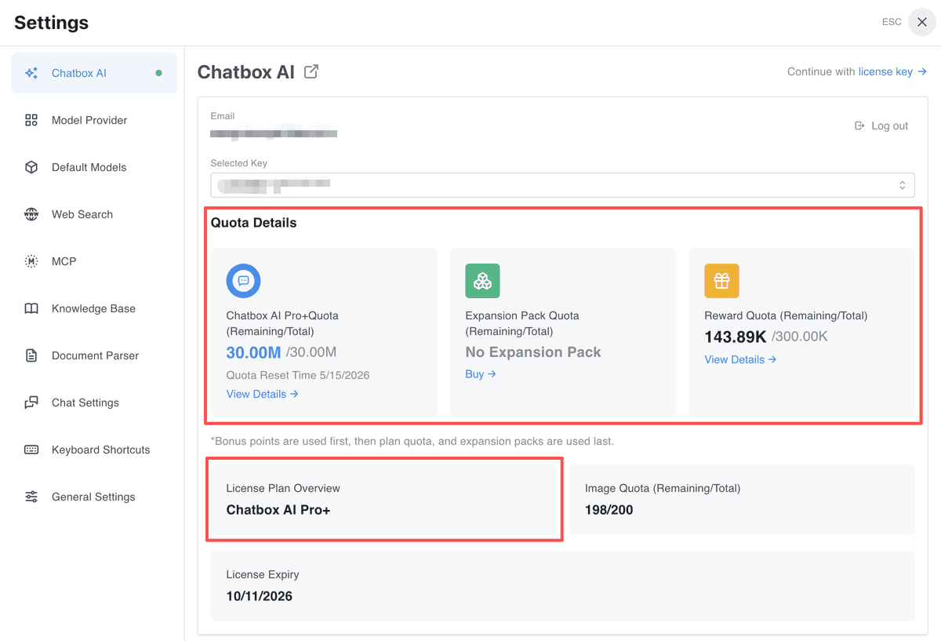Open Web Search settings
Image resolution: width=941 pixels, height=641 pixels.
(94, 214)
